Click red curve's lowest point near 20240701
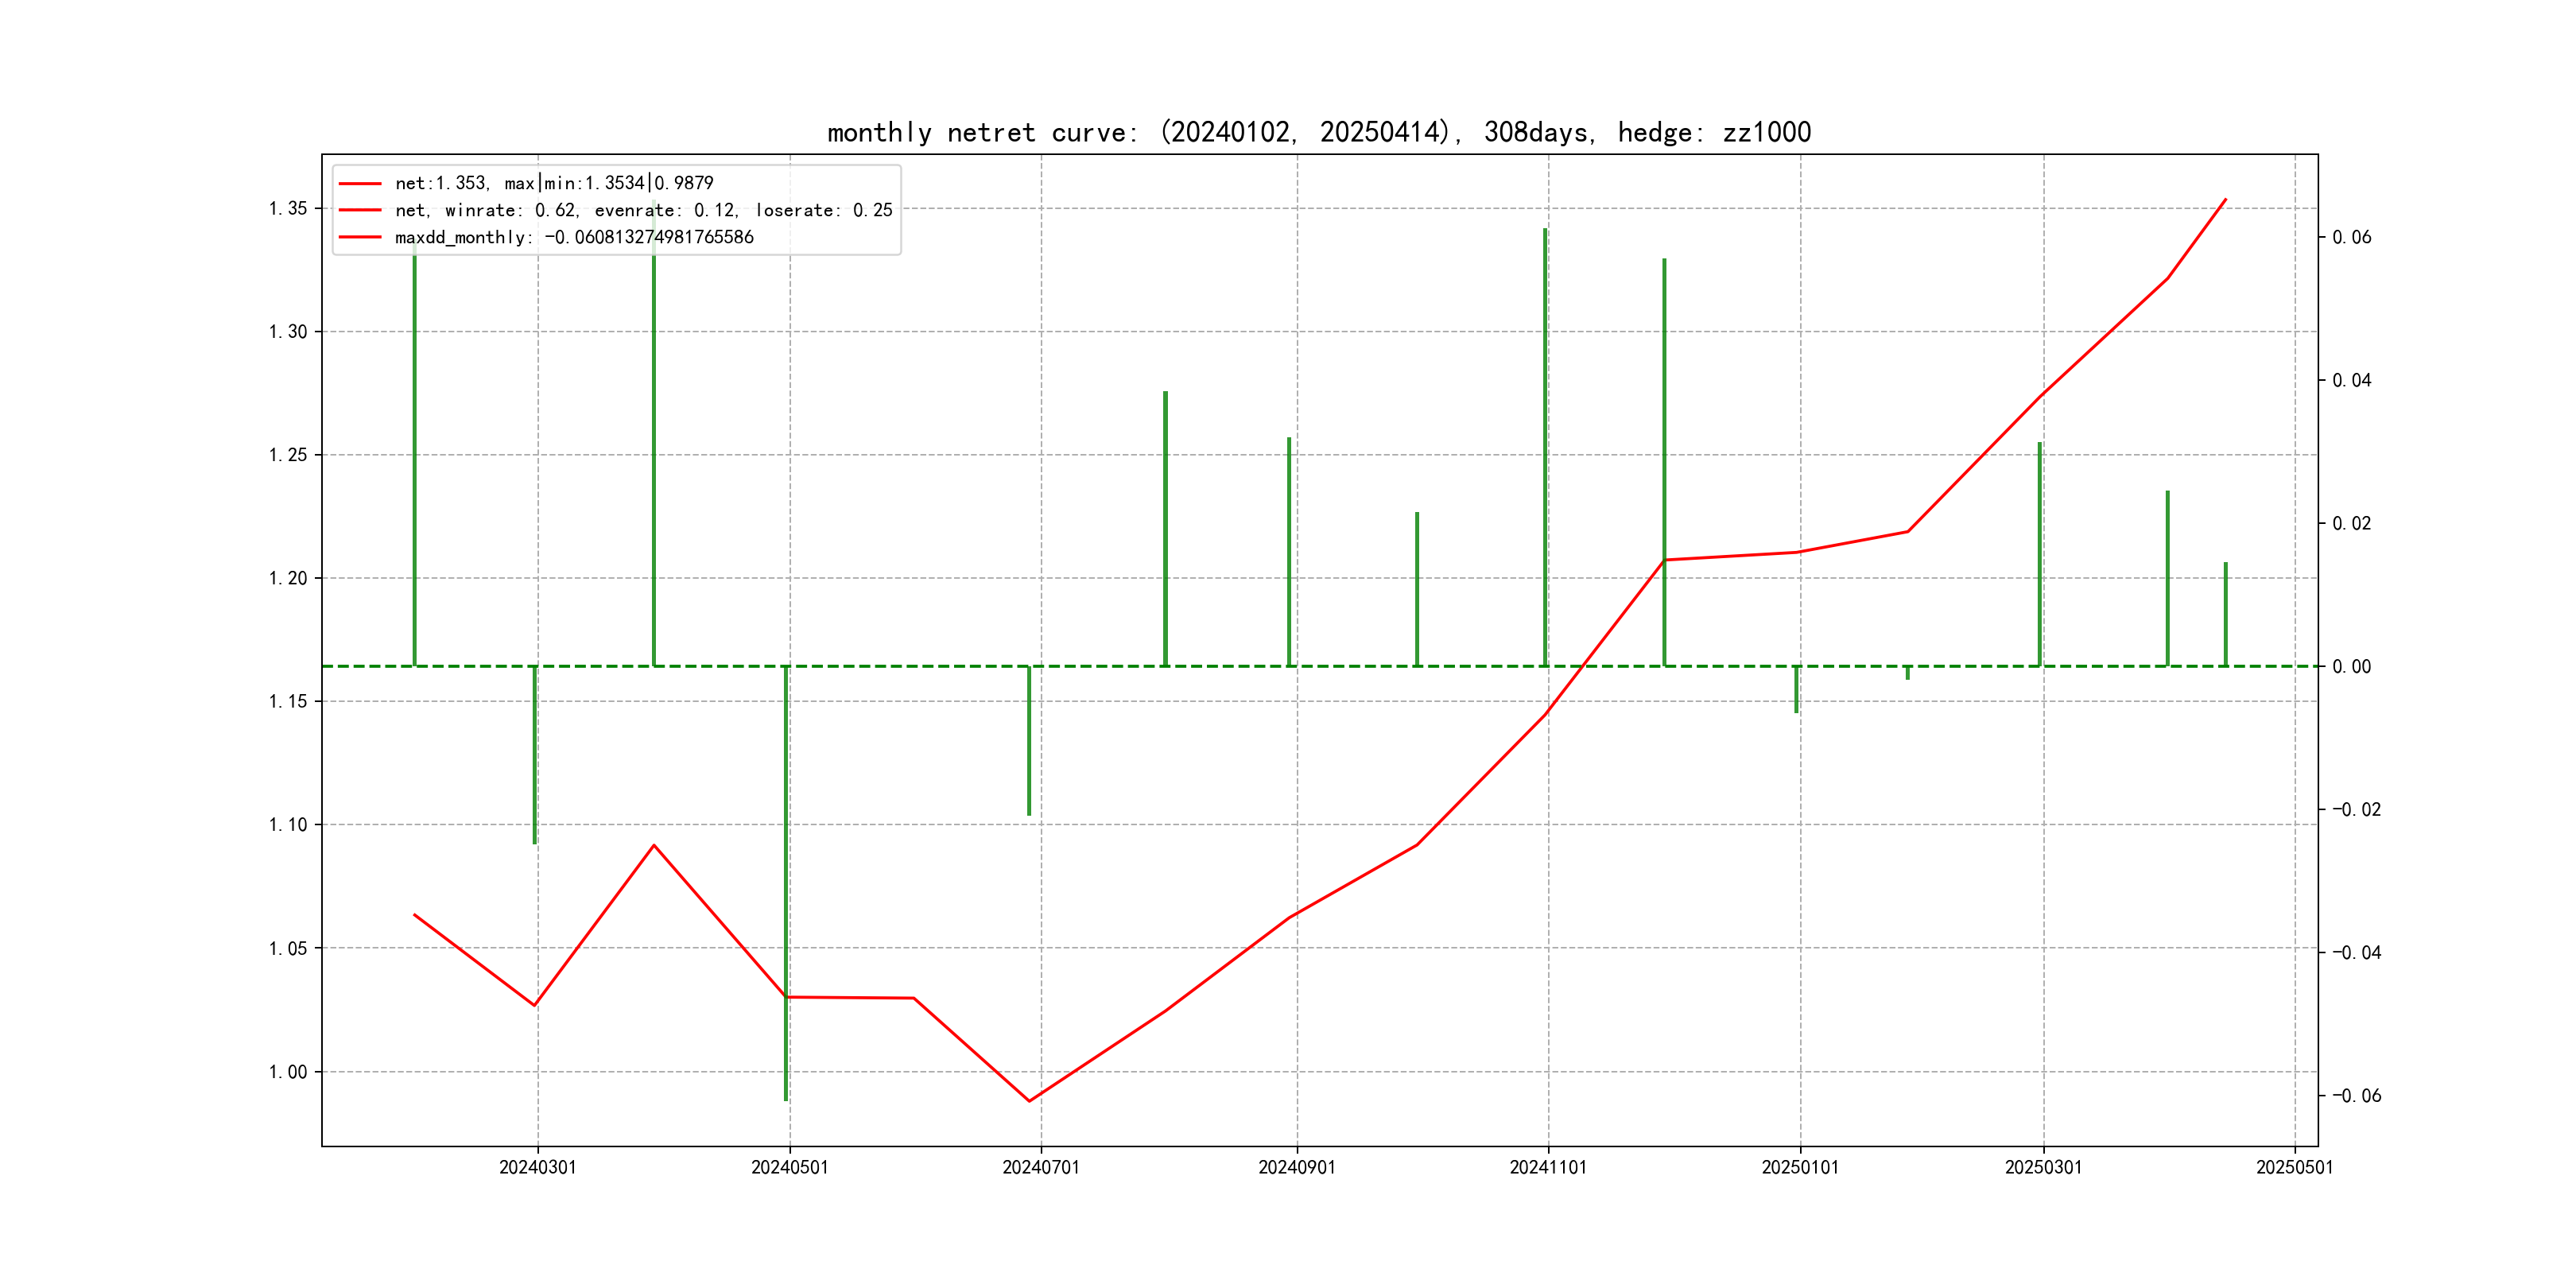This screenshot has width=2576, height=1288. 1029,1101
